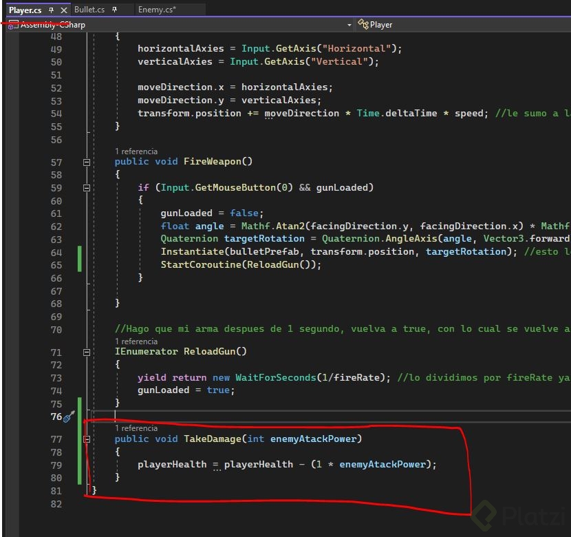
Task: Click the Assembly-CSharp project icon
Action: click(14, 25)
